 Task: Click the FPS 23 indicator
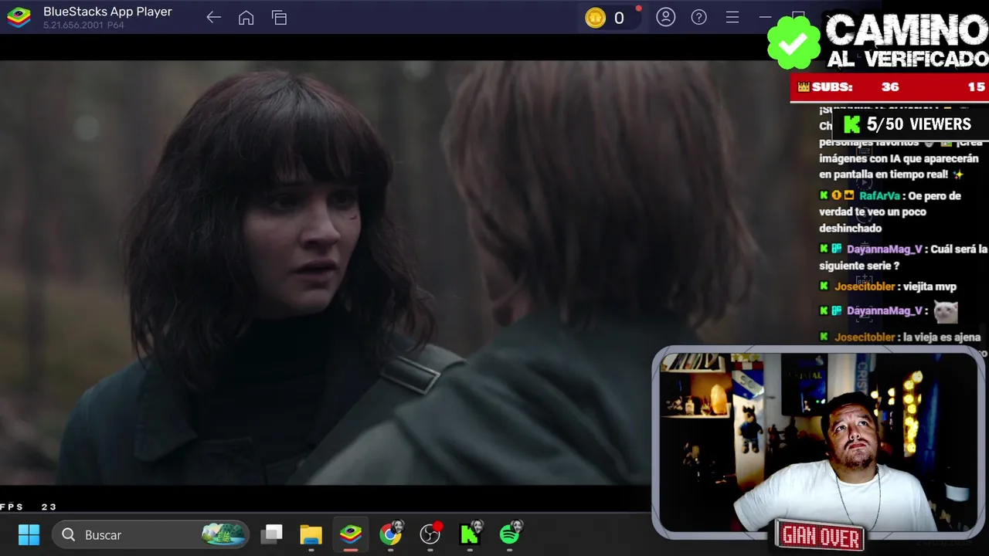[29, 507]
